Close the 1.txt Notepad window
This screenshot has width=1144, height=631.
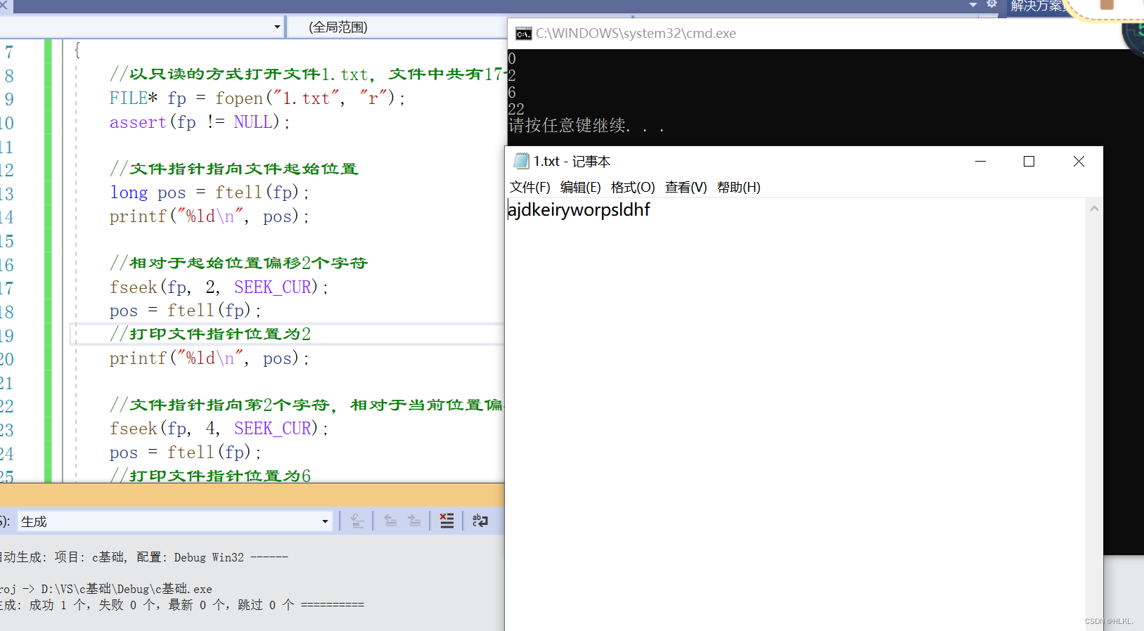[1079, 161]
